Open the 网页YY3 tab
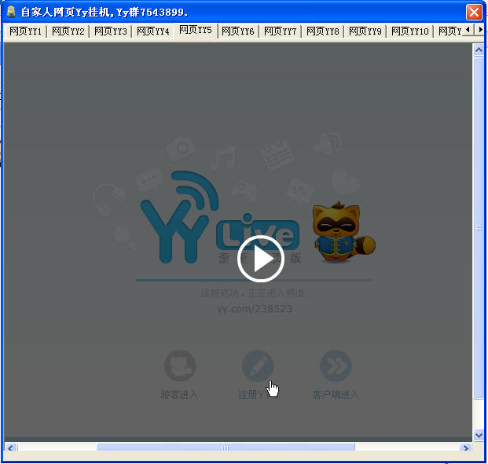The height and width of the screenshot is (464, 488). click(x=111, y=31)
